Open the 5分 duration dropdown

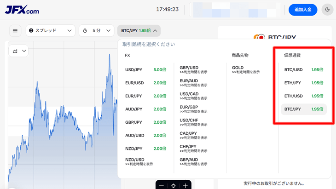[97, 31]
